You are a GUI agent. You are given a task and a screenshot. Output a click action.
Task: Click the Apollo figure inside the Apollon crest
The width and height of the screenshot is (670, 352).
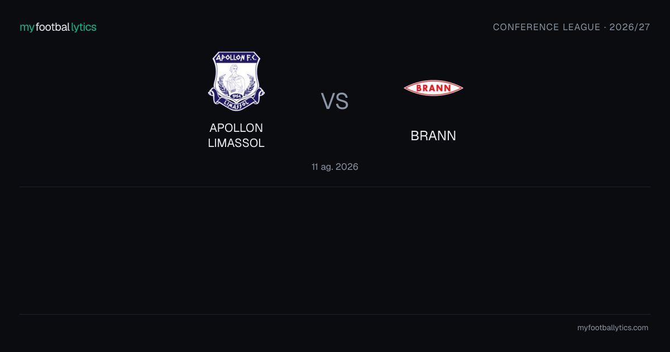[236, 78]
